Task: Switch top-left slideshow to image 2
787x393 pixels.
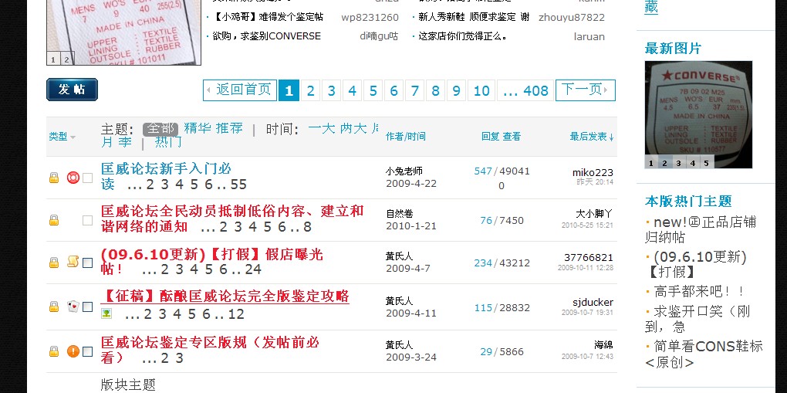Action: pos(66,59)
